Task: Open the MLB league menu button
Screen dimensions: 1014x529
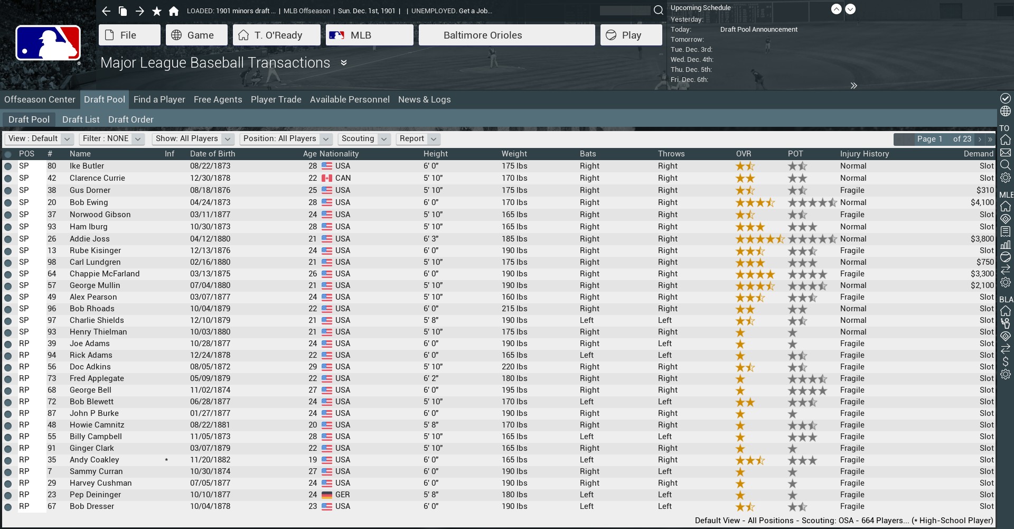Action: tap(369, 35)
